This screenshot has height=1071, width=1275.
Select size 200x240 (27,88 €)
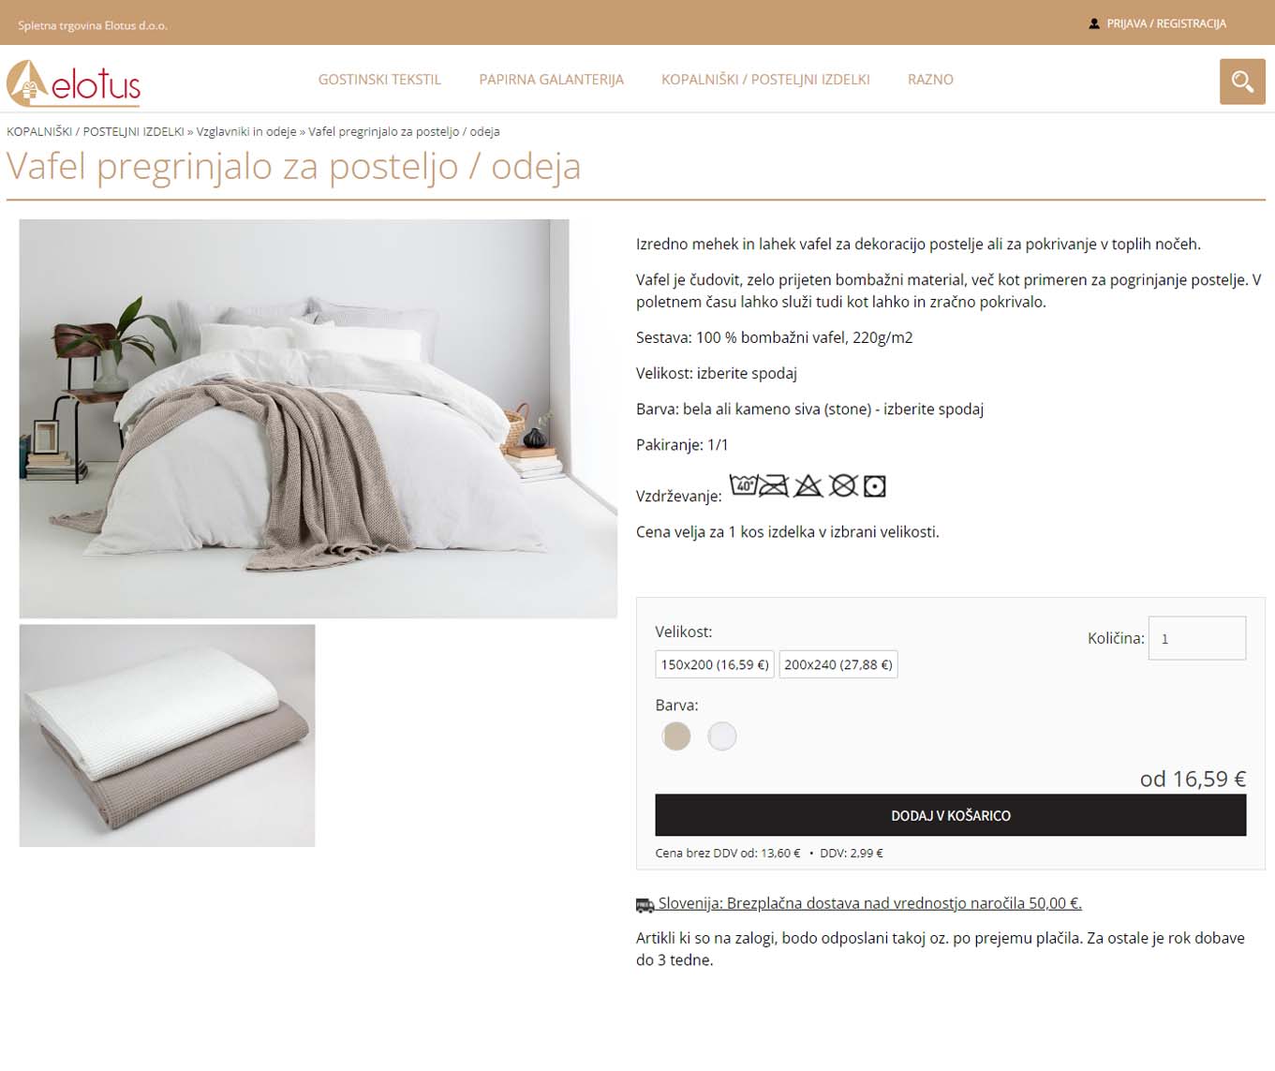[838, 664]
